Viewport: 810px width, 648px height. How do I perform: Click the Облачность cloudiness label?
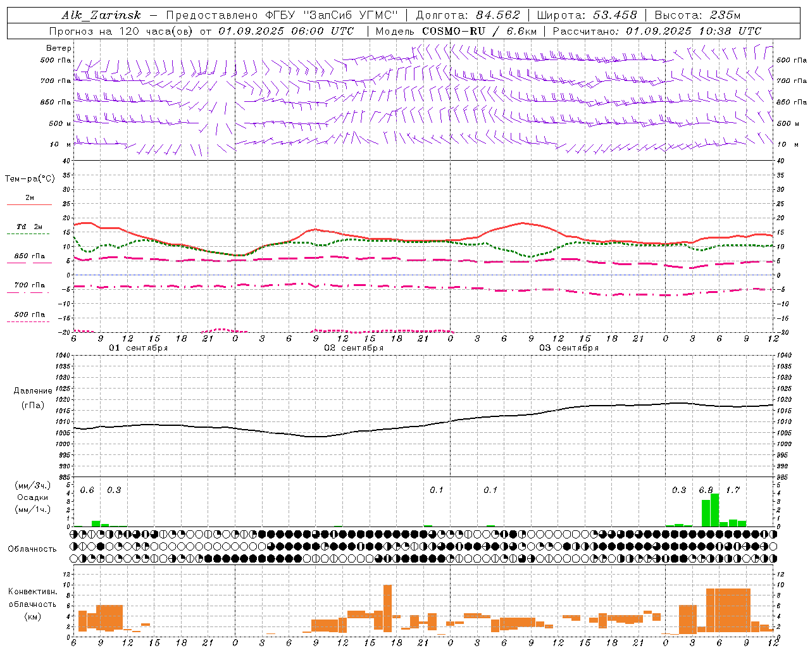[32, 549]
